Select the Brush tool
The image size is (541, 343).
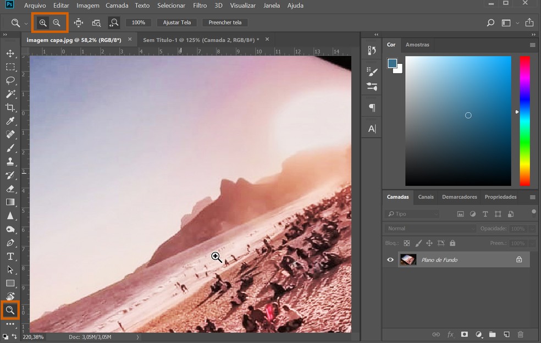coord(10,148)
